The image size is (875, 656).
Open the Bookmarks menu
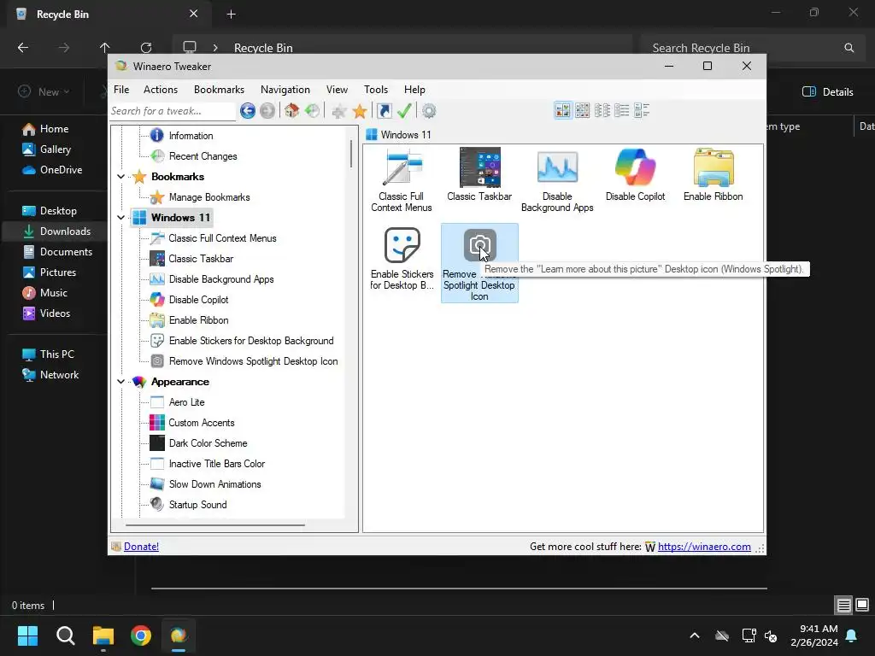(219, 89)
